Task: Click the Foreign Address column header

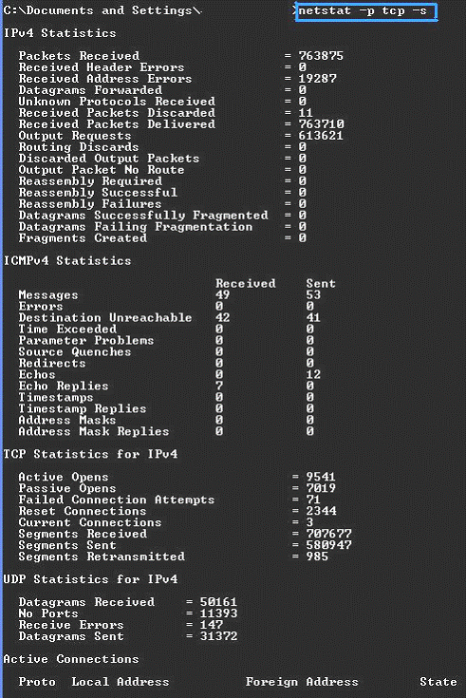Action: (x=302, y=682)
